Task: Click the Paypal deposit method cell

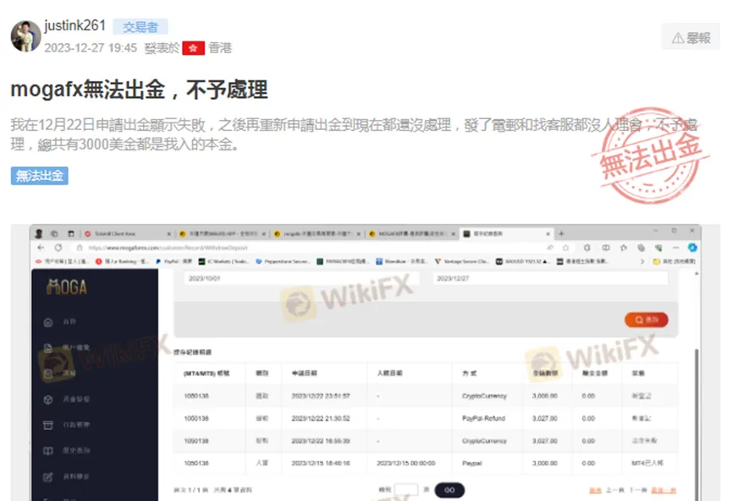Action: tap(472, 463)
